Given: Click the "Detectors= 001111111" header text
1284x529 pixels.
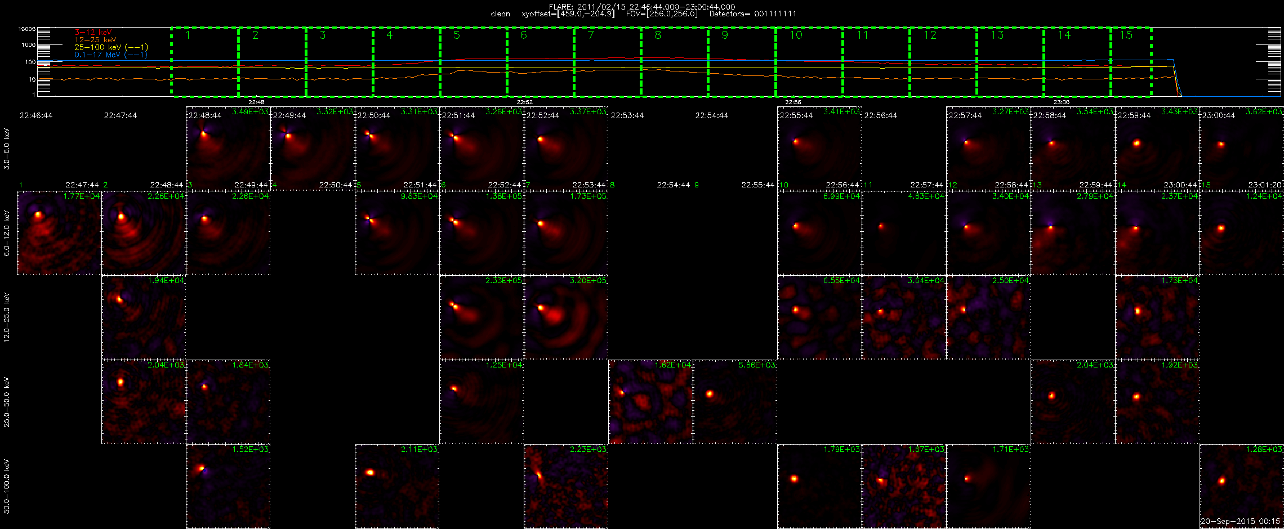Looking at the screenshot, I should pyautogui.click(x=753, y=14).
